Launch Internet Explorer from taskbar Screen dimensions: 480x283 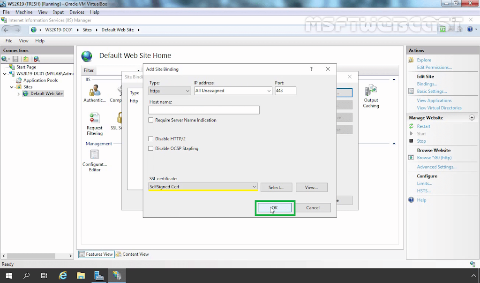click(63, 275)
